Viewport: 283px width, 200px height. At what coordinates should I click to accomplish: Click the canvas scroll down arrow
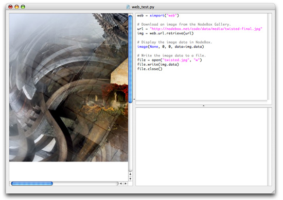[x=130, y=179]
